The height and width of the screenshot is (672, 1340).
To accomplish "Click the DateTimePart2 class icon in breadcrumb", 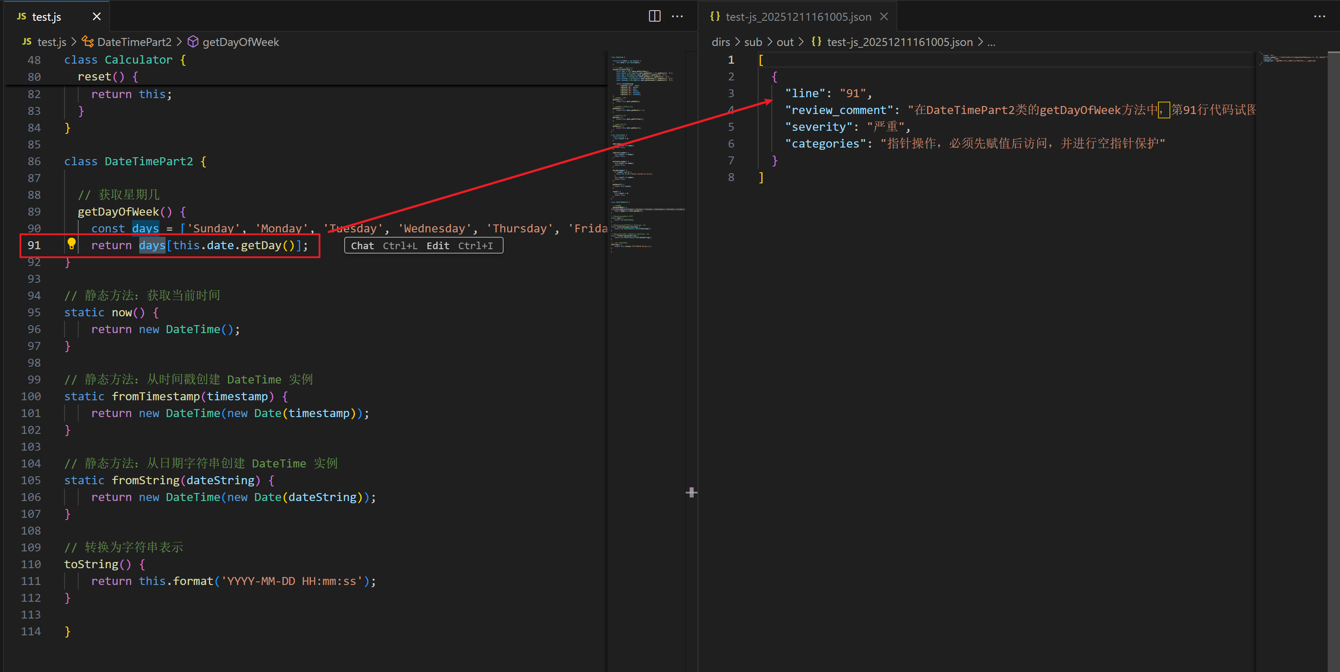I will (88, 42).
